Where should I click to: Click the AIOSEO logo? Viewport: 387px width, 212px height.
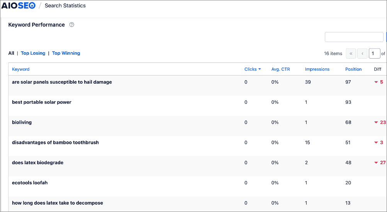[18, 6]
